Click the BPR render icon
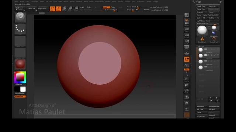This screenshot has height=132, width=236. click(187, 15)
